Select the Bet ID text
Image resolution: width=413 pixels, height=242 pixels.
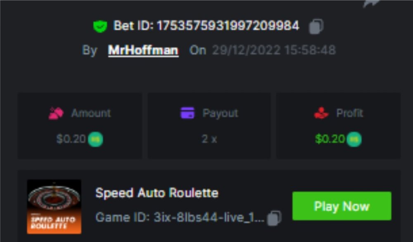click(x=206, y=26)
